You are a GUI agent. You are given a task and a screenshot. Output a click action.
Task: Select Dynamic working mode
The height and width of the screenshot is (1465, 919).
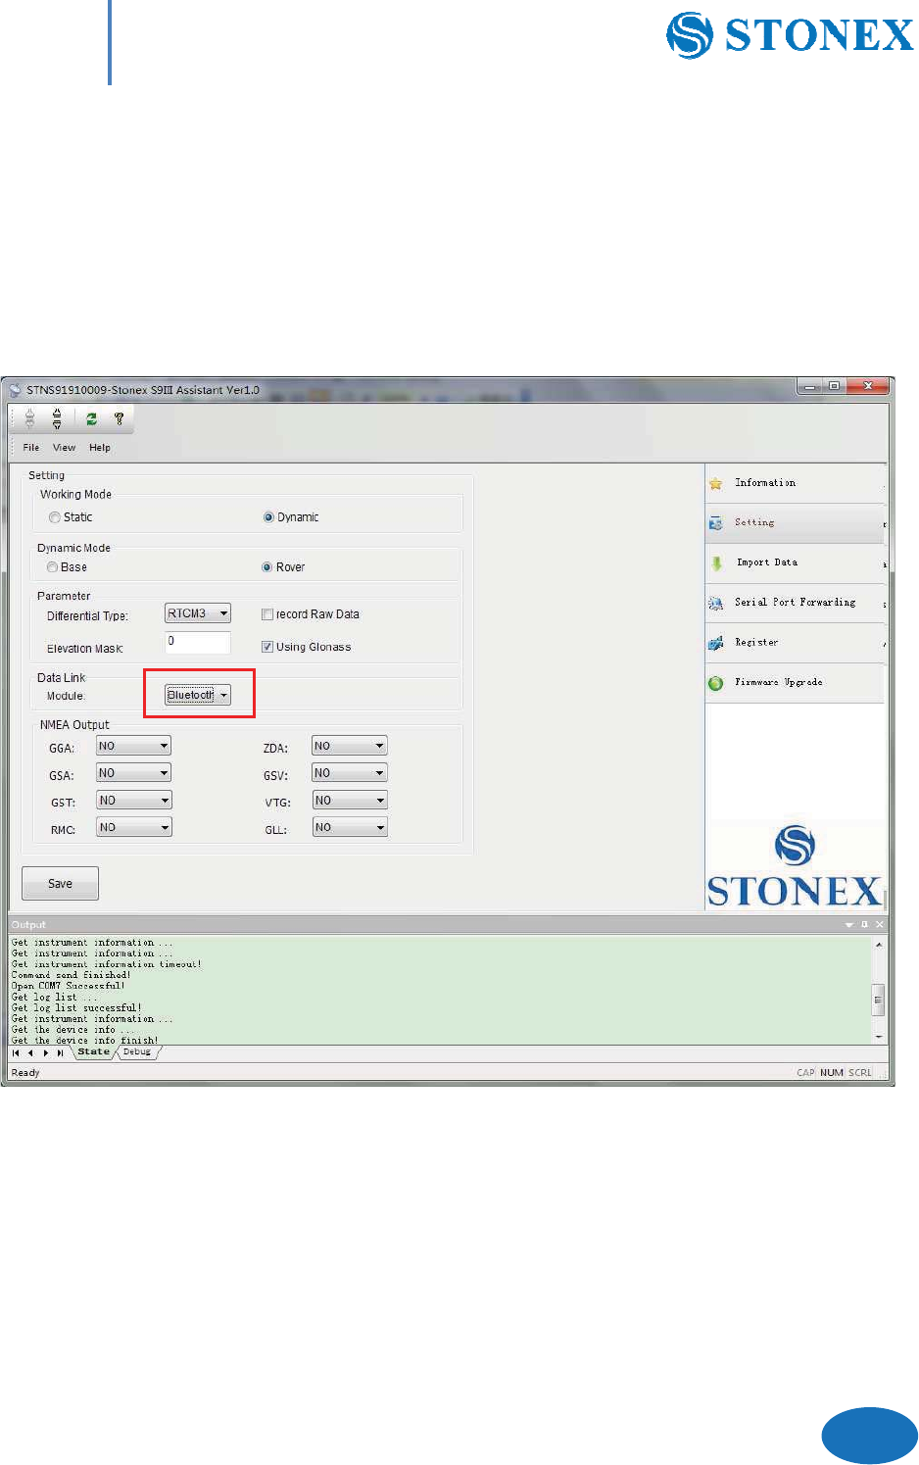[268, 517]
